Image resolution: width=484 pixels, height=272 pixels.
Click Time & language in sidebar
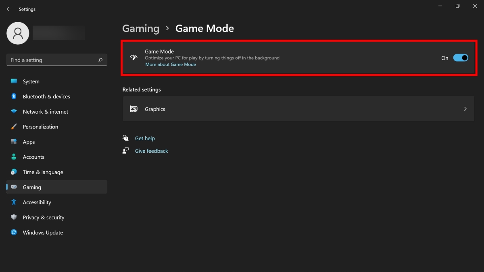pyautogui.click(x=42, y=172)
